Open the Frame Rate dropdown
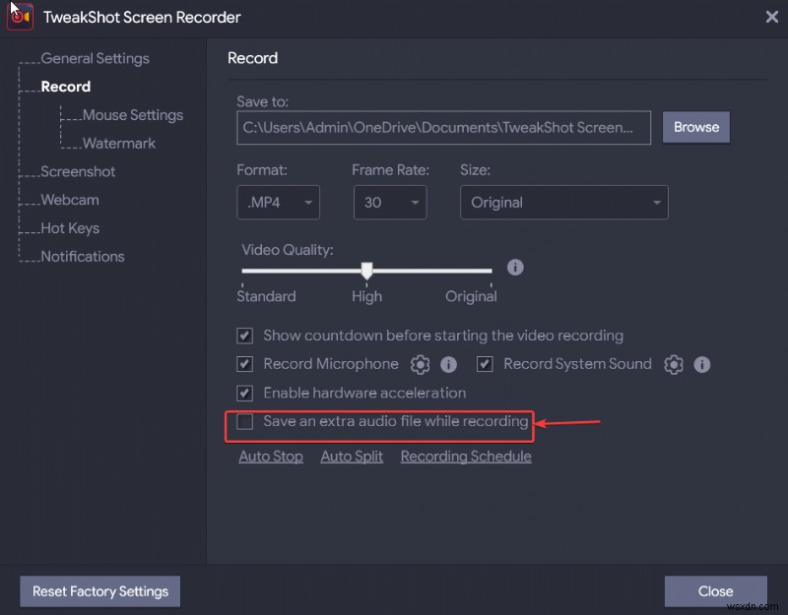Image resolution: width=788 pixels, height=615 pixels. click(389, 202)
